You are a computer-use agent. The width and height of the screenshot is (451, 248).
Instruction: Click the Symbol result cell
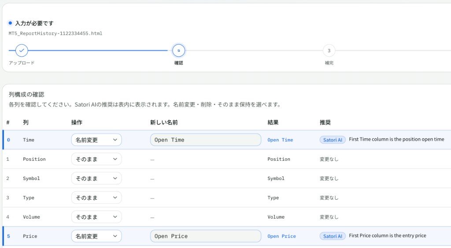276,178
